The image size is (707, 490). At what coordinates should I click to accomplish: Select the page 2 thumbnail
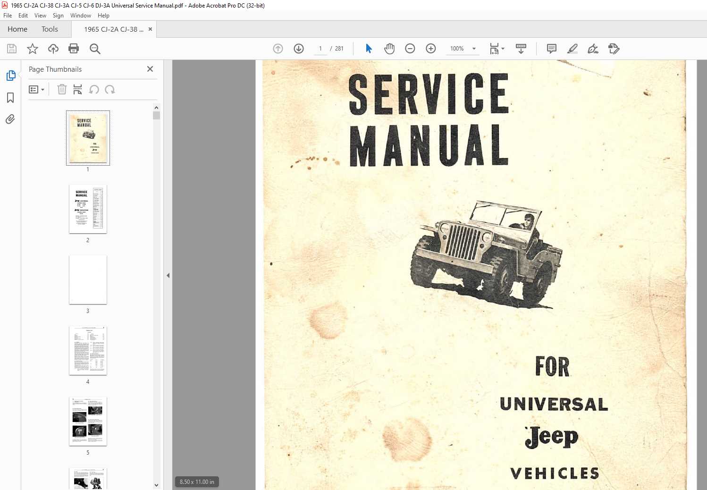point(88,209)
